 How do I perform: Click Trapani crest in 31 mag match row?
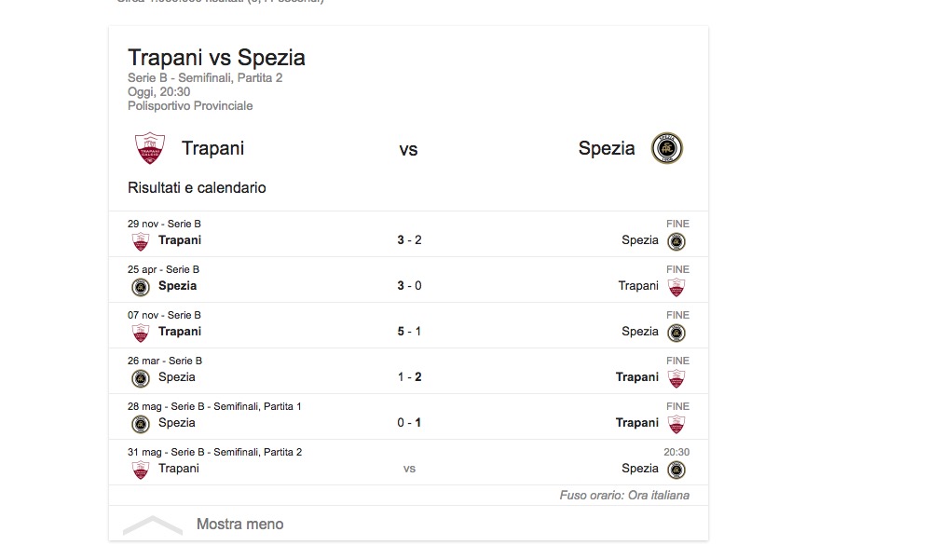click(141, 470)
